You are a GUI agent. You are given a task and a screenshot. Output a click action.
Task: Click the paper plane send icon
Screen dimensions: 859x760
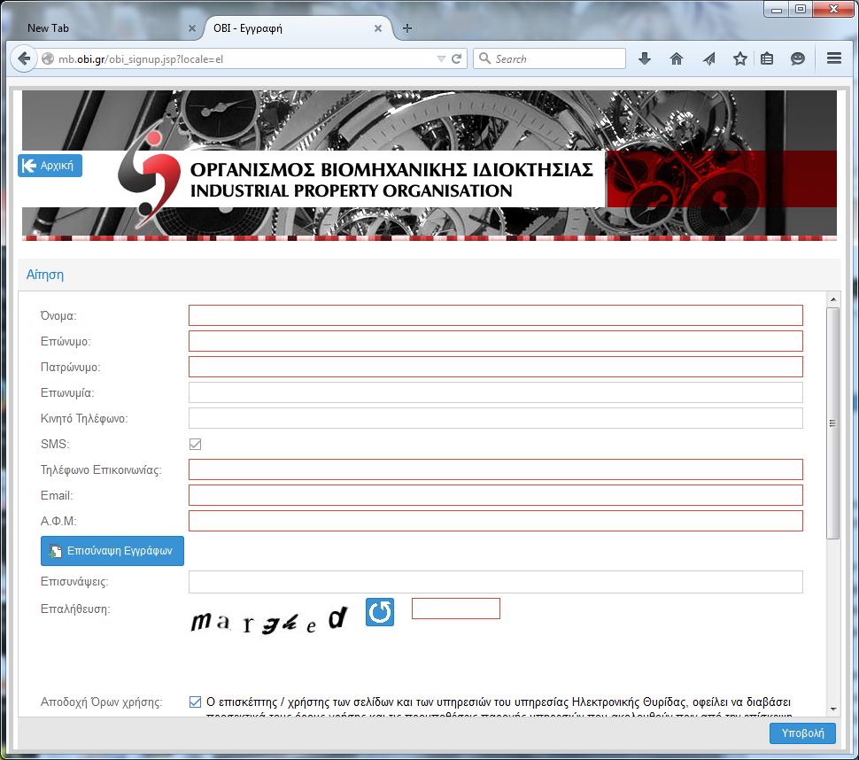pyautogui.click(x=708, y=58)
